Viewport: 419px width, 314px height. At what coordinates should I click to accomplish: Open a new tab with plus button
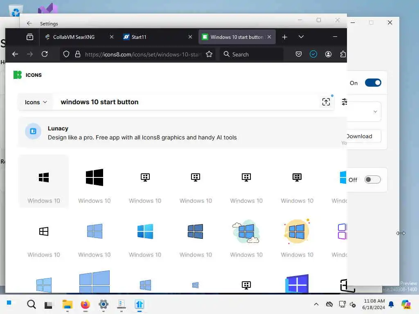(x=285, y=37)
